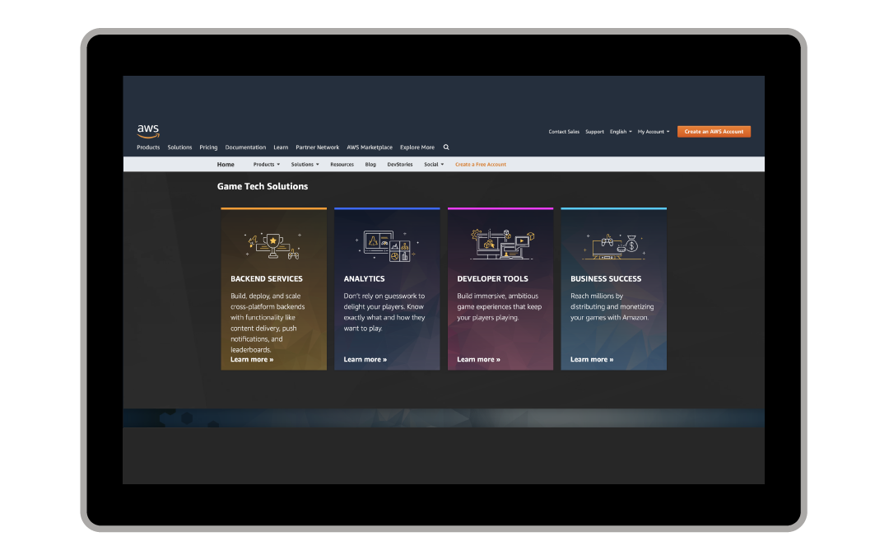
Task: Click the Analytics card title
Action: (364, 279)
